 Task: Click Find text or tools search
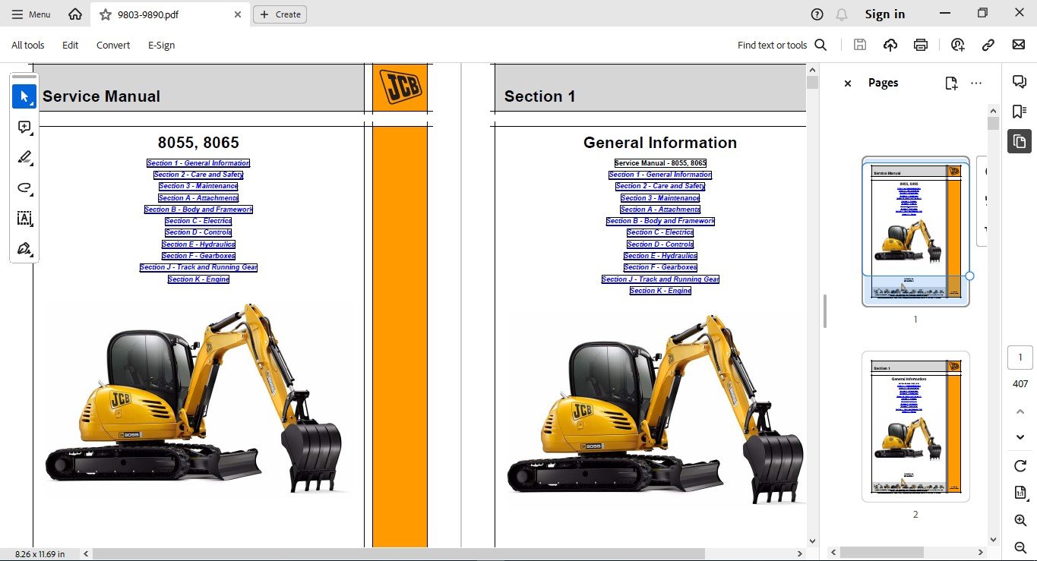(x=782, y=46)
